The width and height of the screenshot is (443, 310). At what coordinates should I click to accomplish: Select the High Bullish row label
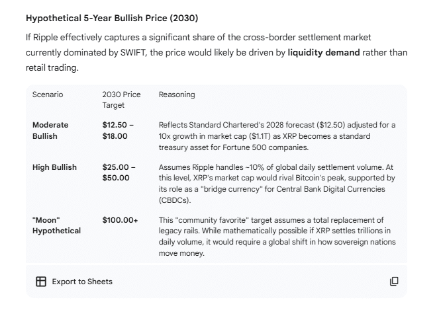pos(54,167)
